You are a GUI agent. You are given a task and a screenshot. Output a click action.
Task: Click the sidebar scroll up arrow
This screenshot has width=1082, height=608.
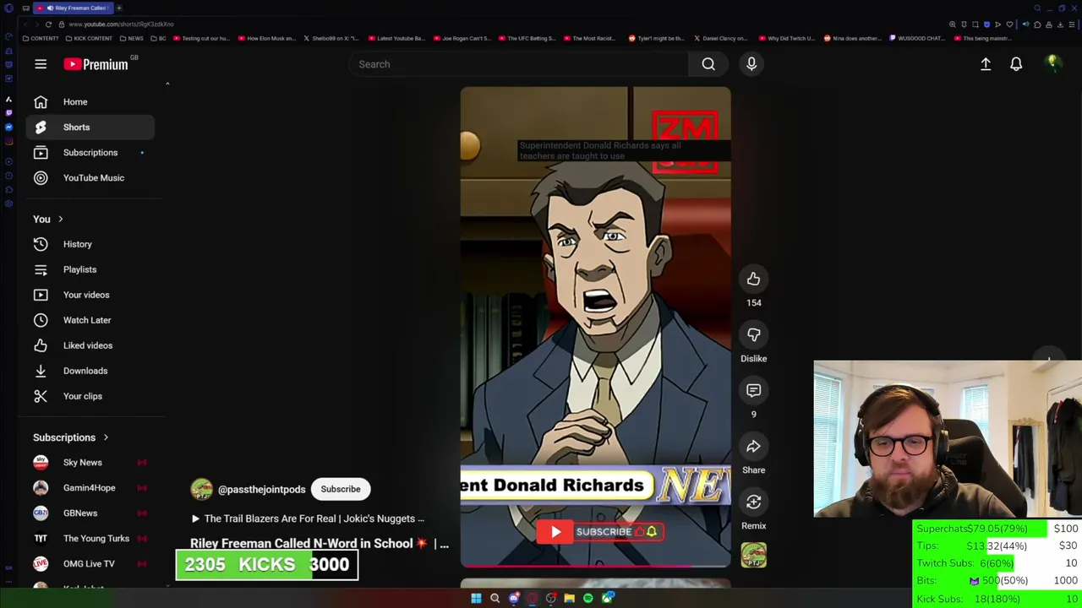pos(167,84)
